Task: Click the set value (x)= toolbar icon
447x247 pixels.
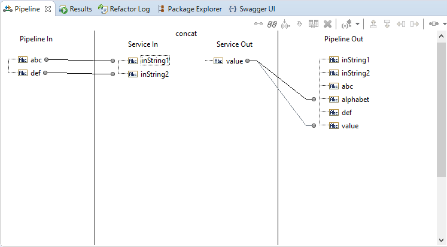Action: click(x=285, y=24)
